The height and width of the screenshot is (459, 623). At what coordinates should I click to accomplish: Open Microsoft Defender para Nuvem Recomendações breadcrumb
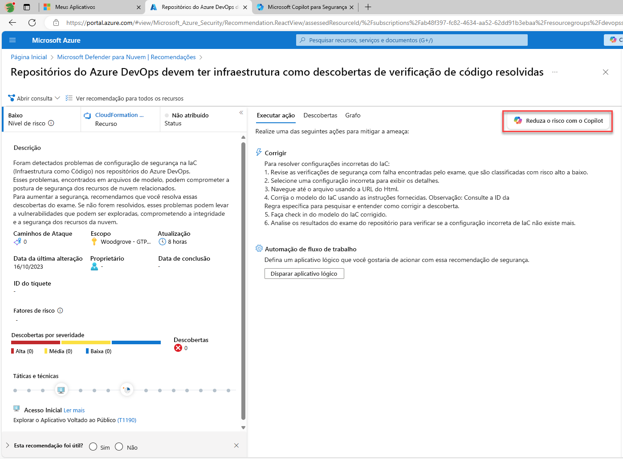[126, 57]
